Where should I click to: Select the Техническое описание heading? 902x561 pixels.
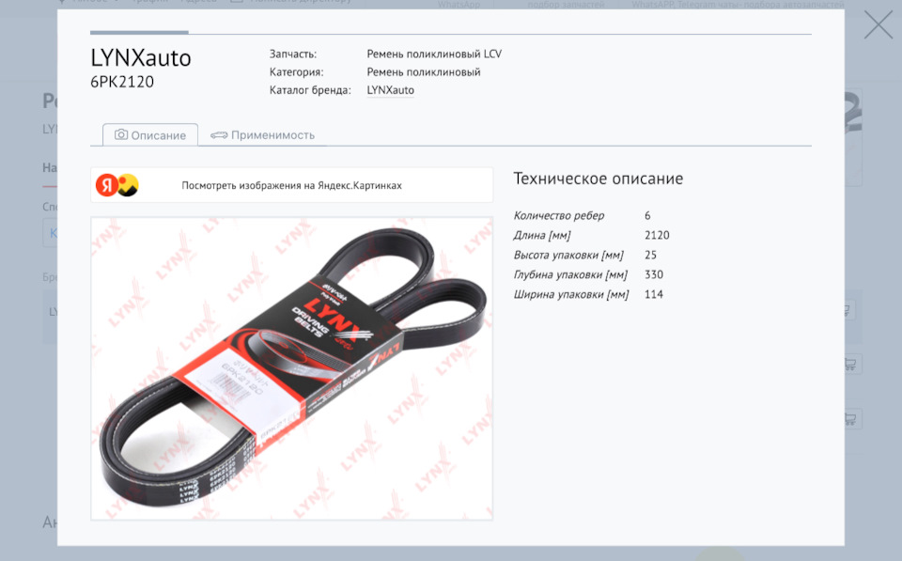point(599,179)
